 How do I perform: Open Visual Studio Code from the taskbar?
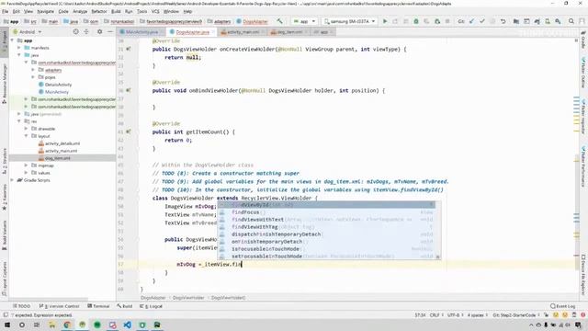tap(127, 325)
